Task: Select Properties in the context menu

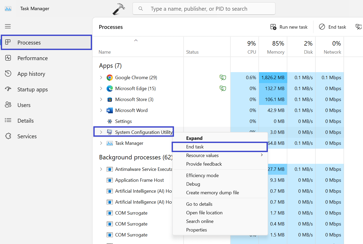Action: click(197, 230)
